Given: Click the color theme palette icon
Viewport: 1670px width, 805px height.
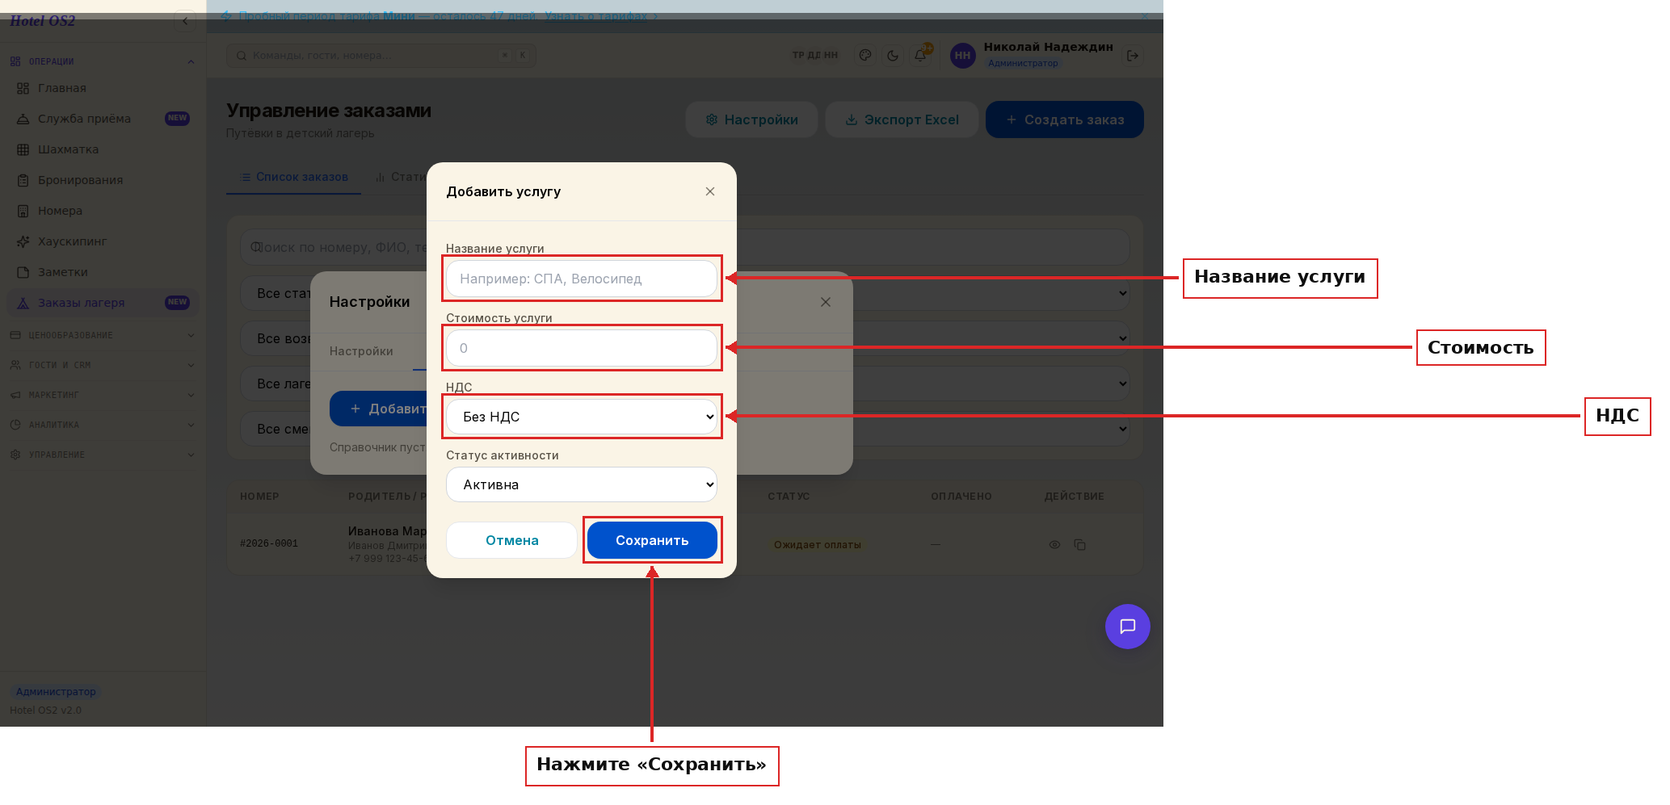Looking at the screenshot, I should [865, 56].
